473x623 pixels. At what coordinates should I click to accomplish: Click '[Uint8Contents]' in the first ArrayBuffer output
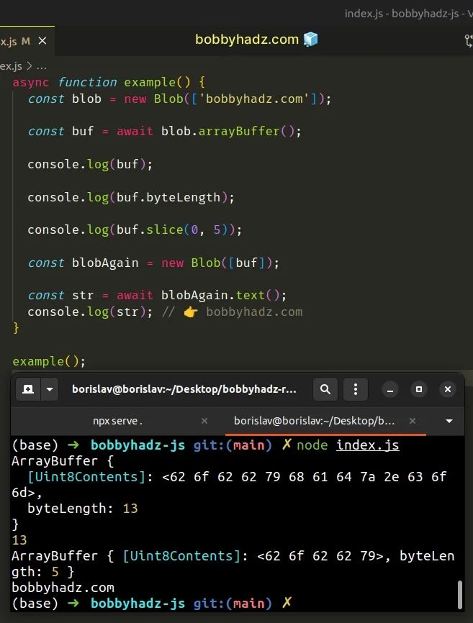click(x=86, y=476)
